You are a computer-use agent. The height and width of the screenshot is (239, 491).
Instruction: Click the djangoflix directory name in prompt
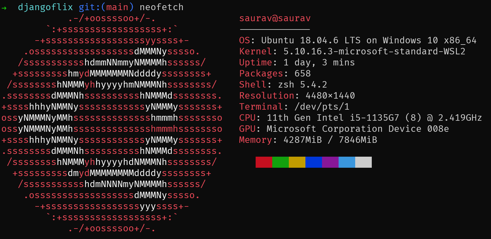tap(45, 7)
